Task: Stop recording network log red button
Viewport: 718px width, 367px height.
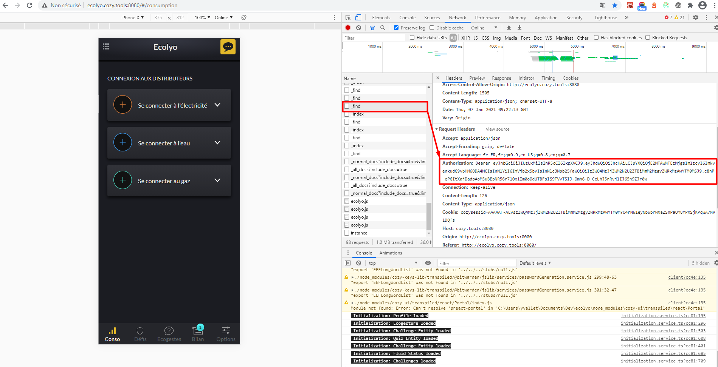Action: tap(348, 28)
